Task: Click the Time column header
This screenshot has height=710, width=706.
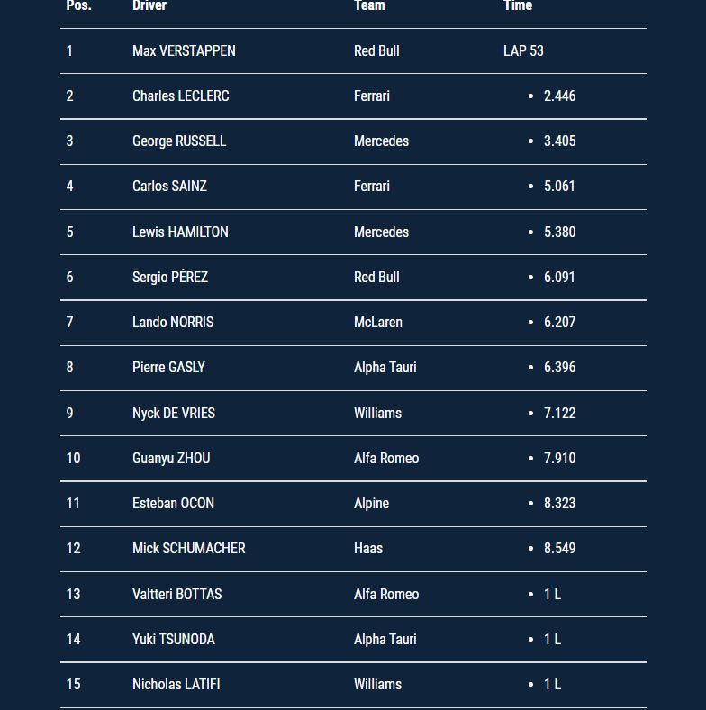Action: 518,5
